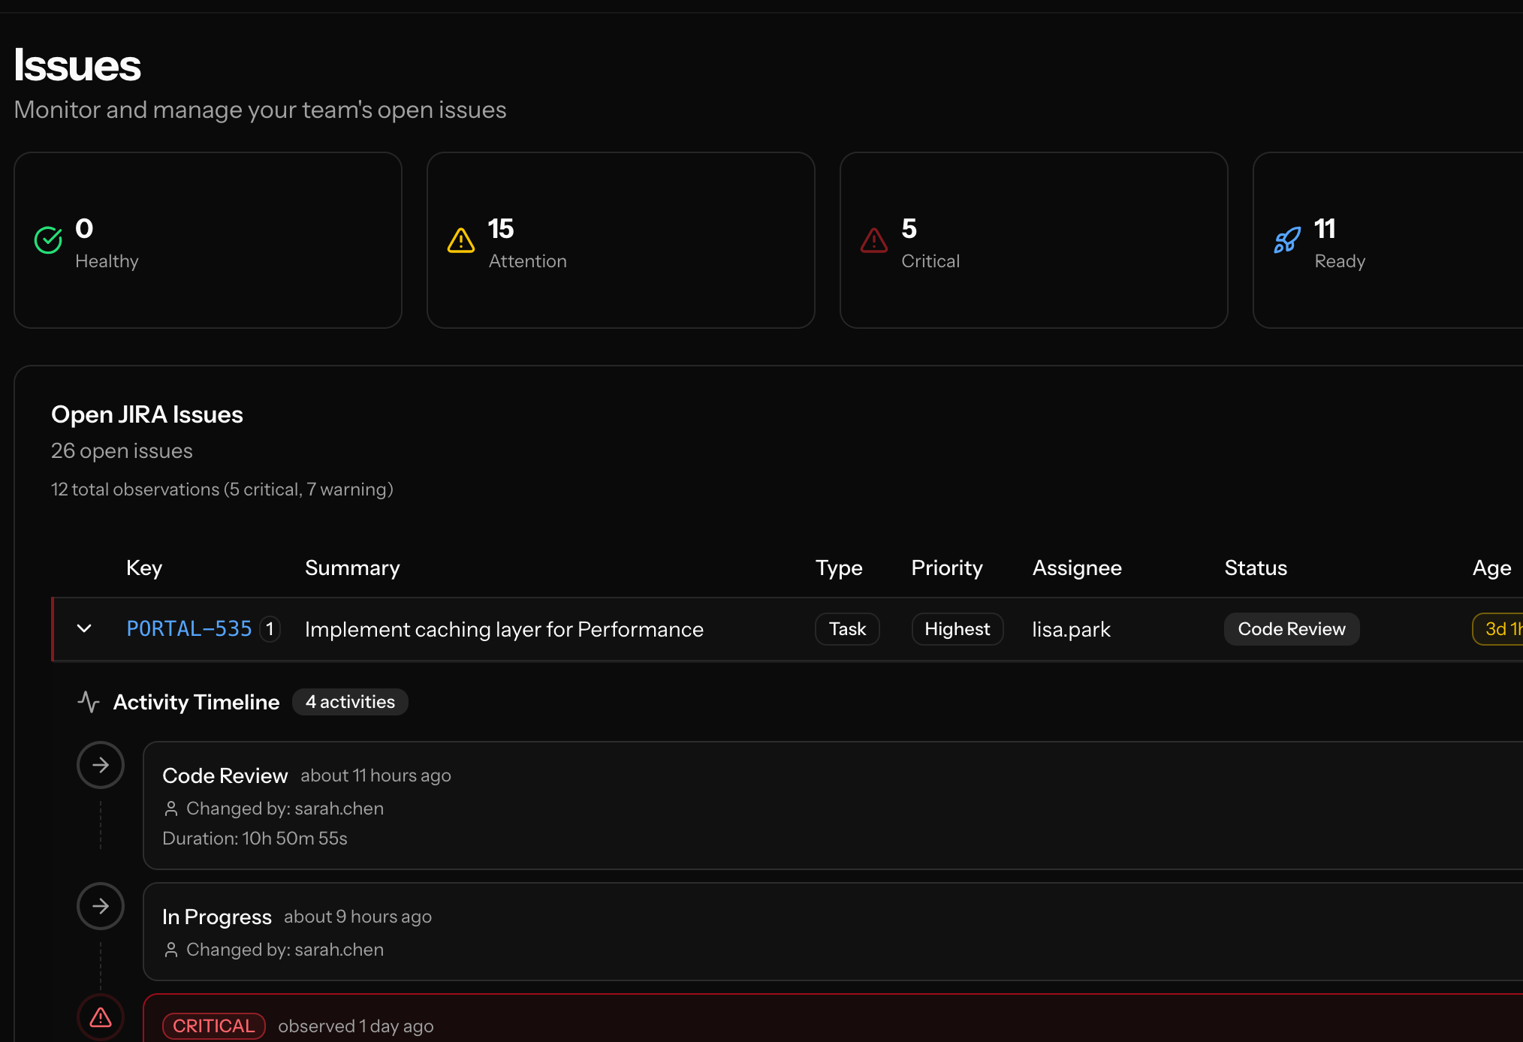Viewport: 1523px width, 1042px height.
Task: Click the 3d age badge
Action: coord(1498,629)
